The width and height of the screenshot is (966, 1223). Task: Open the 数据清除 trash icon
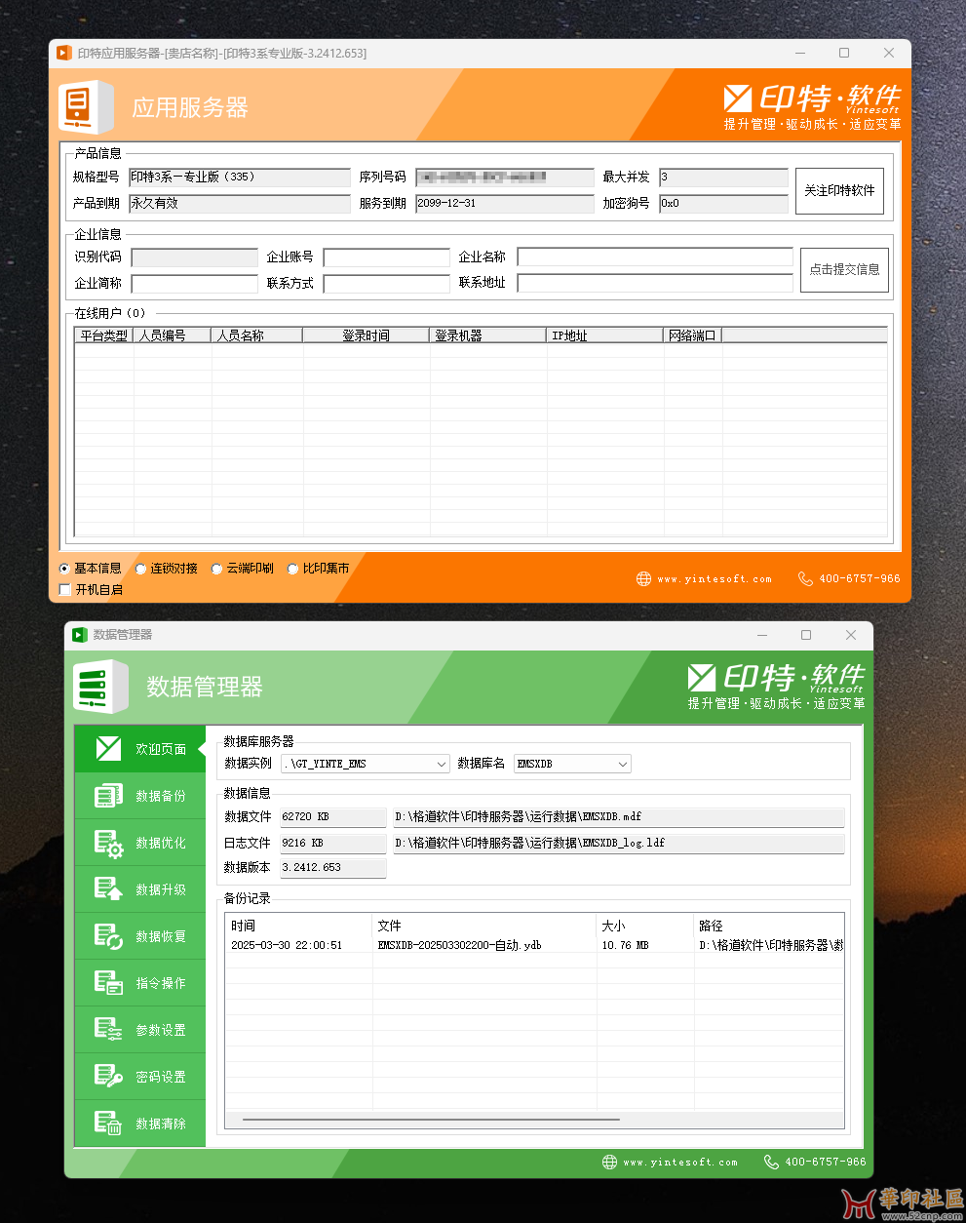[108, 1124]
